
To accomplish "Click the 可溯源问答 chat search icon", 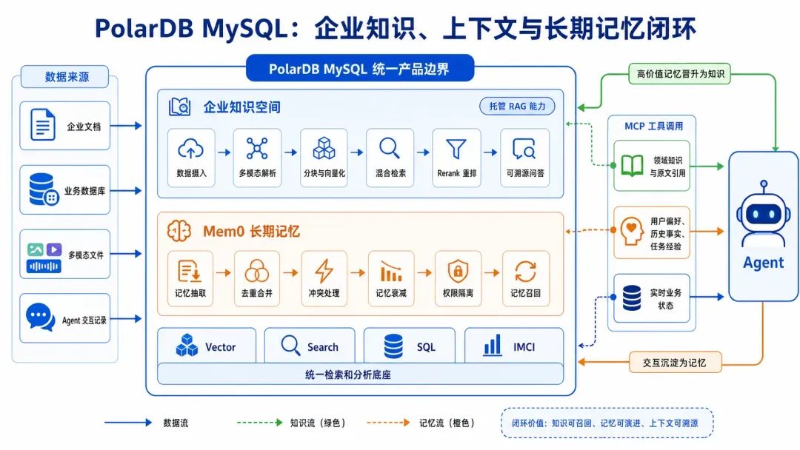I will click(x=524, y=148).
